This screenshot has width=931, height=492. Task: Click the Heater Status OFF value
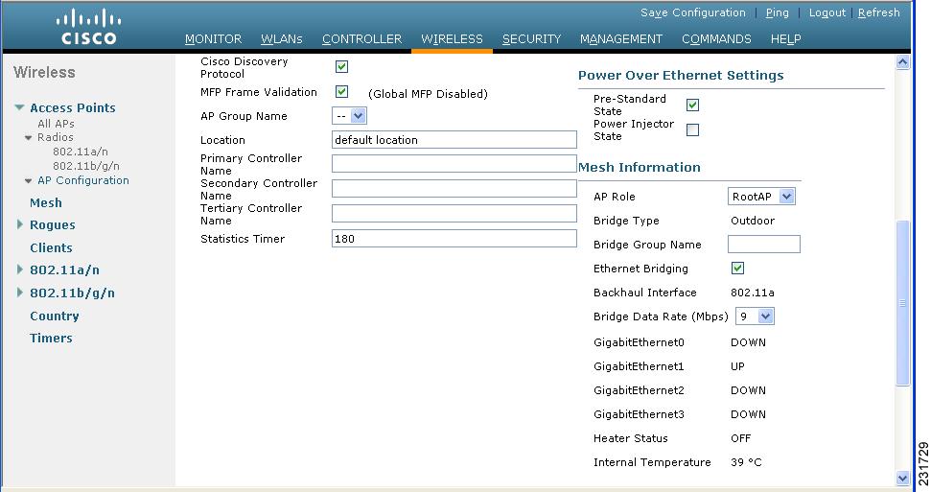coord(740,438)
